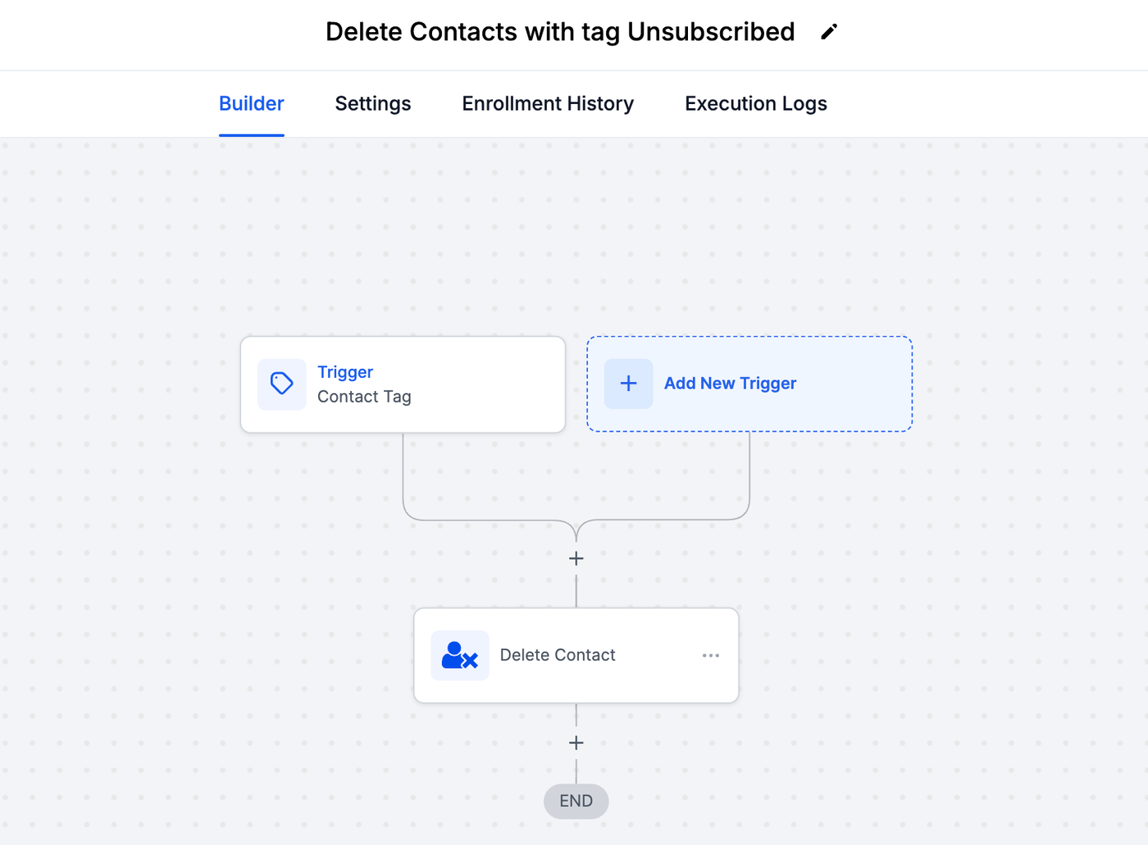The width and height of the screenshot is (1148, 845).
Task: Click the Delete Contact person-remove icon
Action: click(x=459, y=656)
